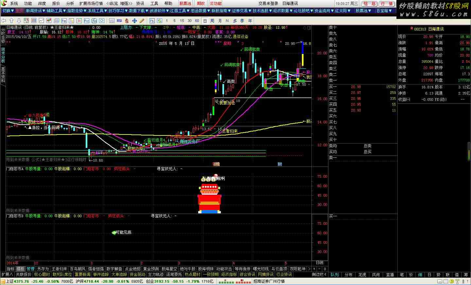Expand the 指数走势 dropdown

77,11
